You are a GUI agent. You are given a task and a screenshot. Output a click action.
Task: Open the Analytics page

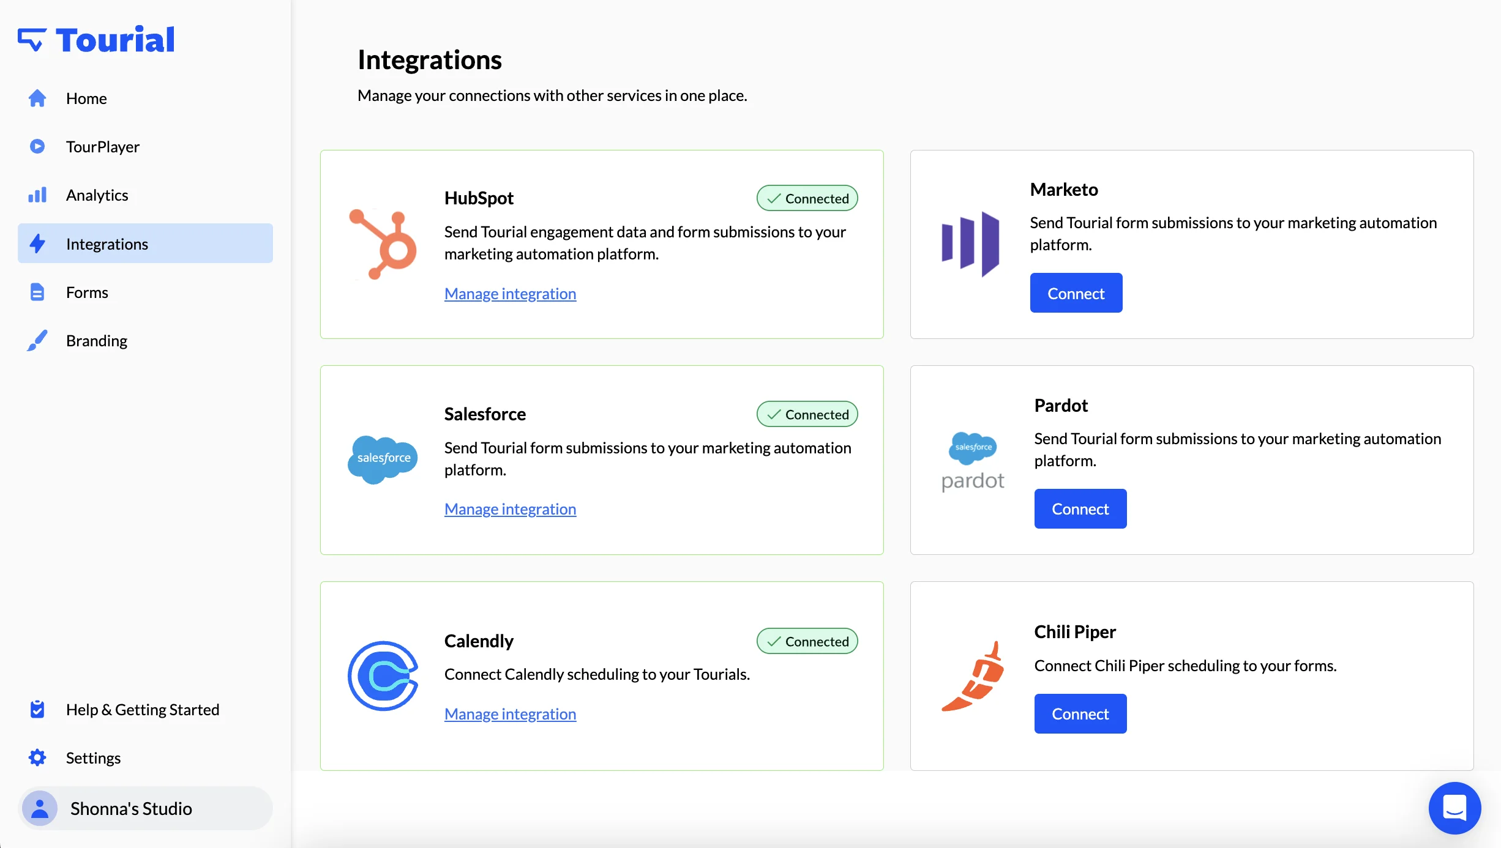tap(145, 195)
